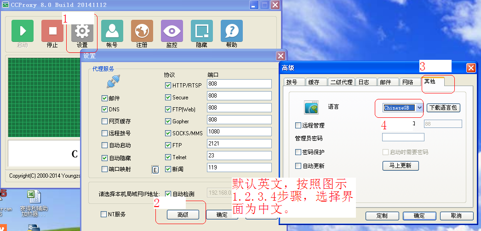Toggle Gopher protocol checkbox
The width and height of the screenshot is (481, 231).
(x=168, y=121)
